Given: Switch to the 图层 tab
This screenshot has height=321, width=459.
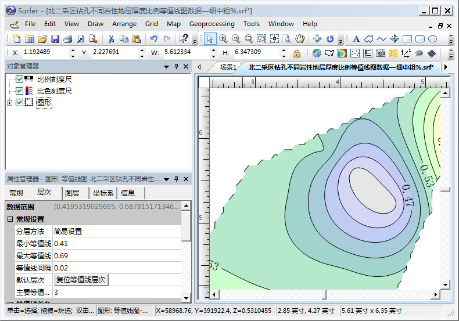Looking at the screenshot, I should point(72,193).
